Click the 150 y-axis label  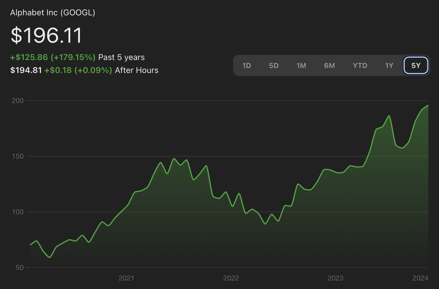[17, 156]
